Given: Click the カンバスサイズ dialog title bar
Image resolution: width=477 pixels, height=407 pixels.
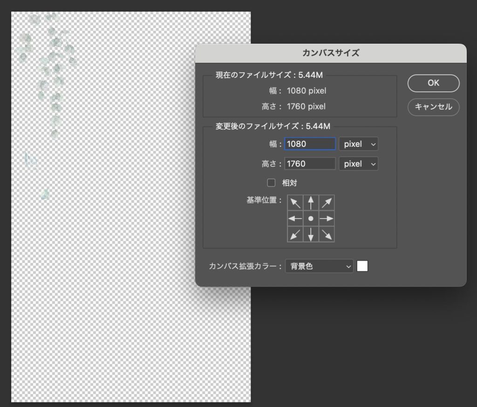Looking at the screenshot, I should coord(331,53).
